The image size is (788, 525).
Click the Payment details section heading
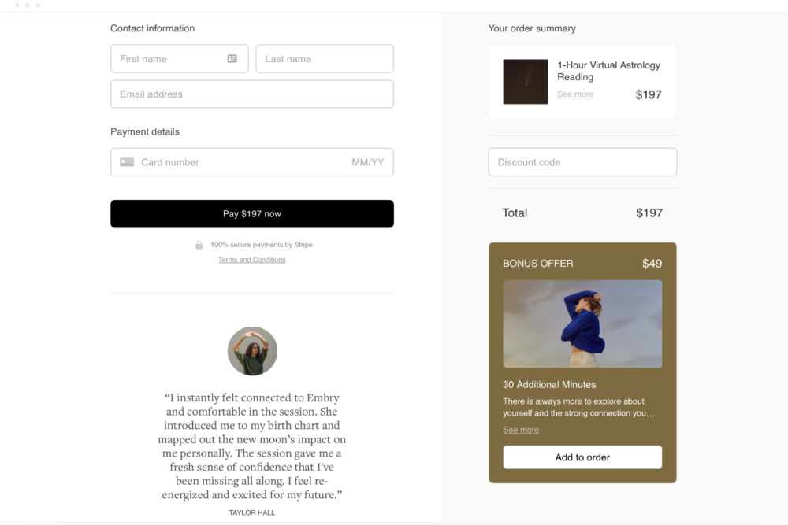[145, 131]
